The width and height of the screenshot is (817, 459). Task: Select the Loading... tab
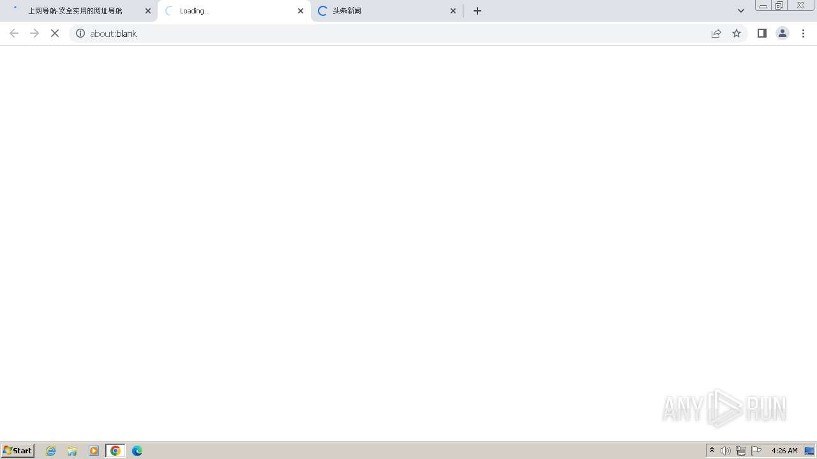coord(234,11)
